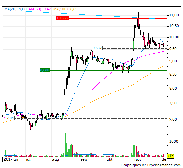Click the MA(50) legend label

tap(35, 9)
